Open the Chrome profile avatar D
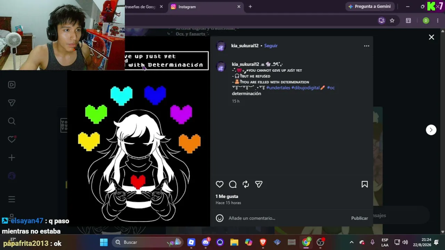 click(x=426, y=20)
